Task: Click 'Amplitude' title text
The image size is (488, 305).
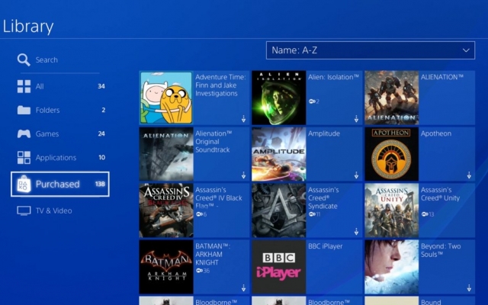Action: (324, 133)
